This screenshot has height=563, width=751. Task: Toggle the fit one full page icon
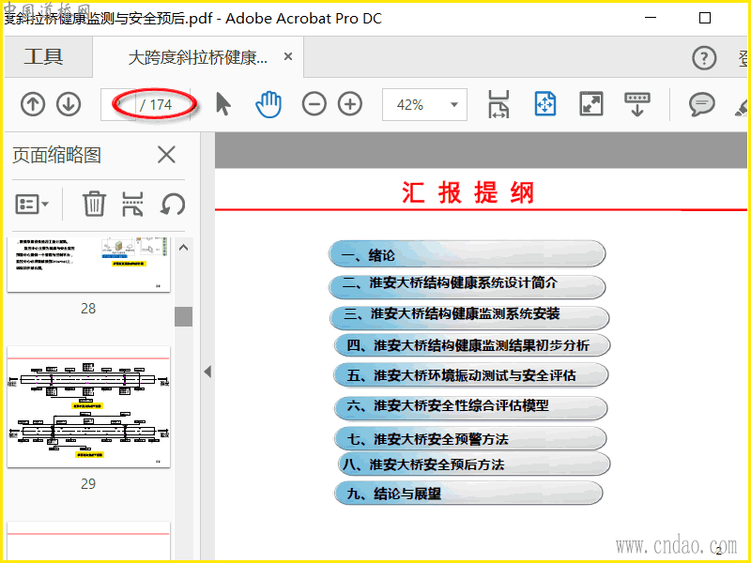545,104
